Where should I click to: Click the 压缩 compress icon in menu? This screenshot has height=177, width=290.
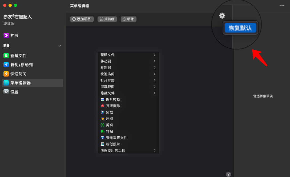click(x=102, y=119)
